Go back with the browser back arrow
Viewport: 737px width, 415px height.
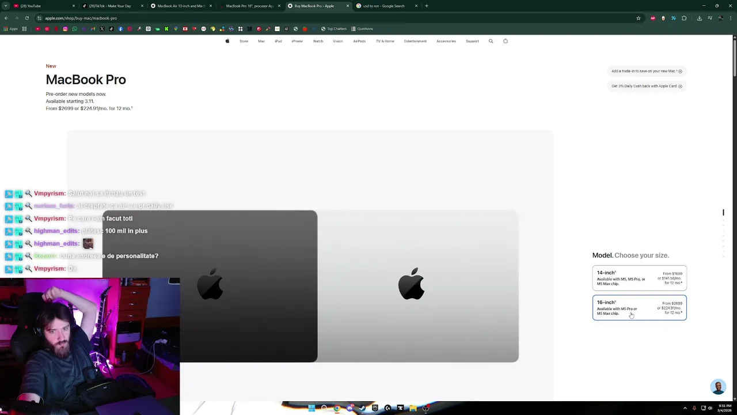[6, 18]
